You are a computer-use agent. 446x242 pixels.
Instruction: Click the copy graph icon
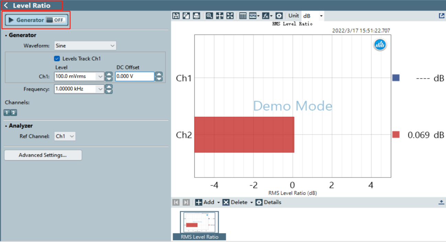pos(186,16)
